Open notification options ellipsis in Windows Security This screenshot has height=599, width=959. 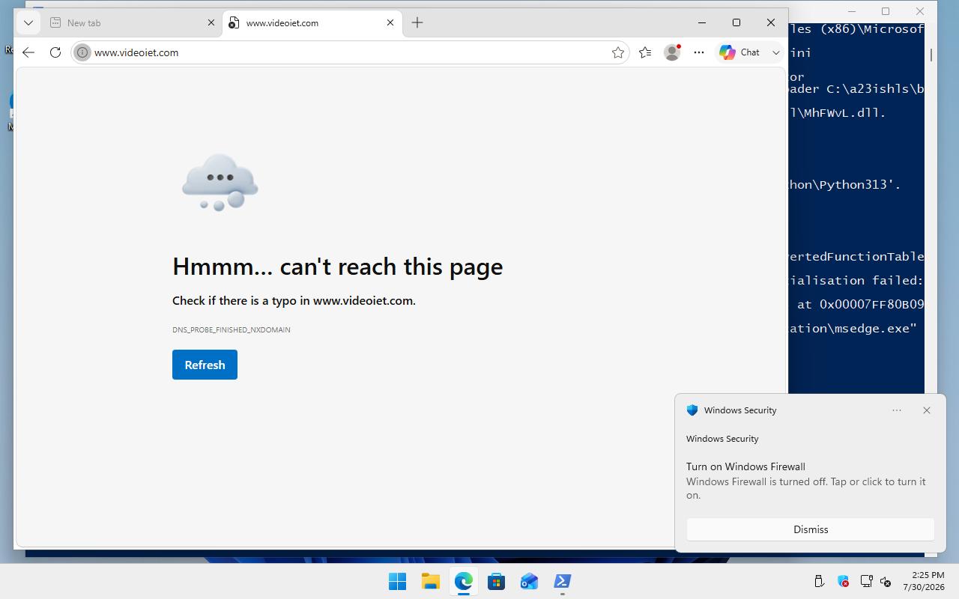click(897, 410)
